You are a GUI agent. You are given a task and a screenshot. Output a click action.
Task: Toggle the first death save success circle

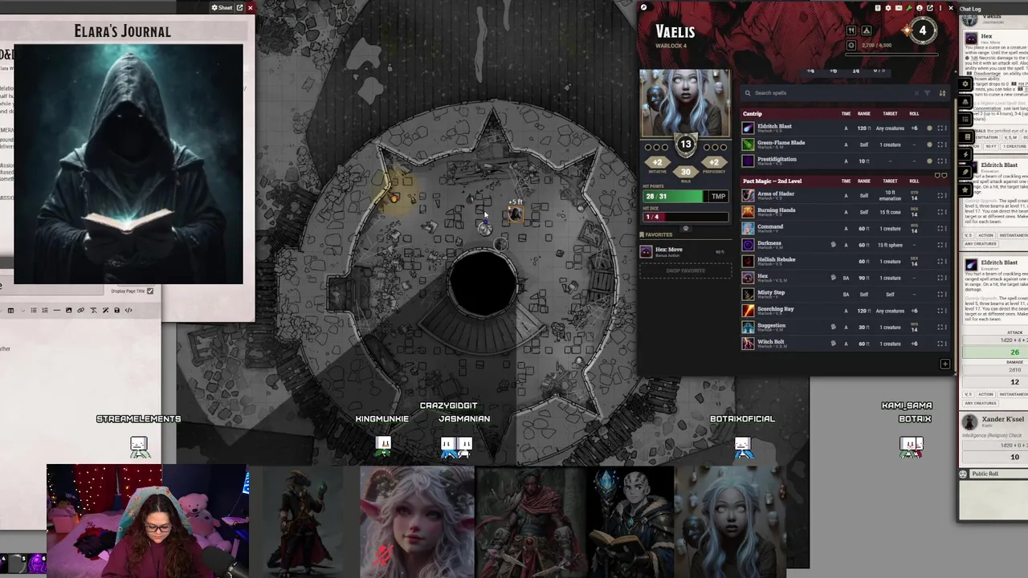[x=707, y=147]
